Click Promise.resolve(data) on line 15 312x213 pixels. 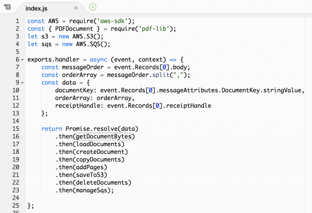102,129
